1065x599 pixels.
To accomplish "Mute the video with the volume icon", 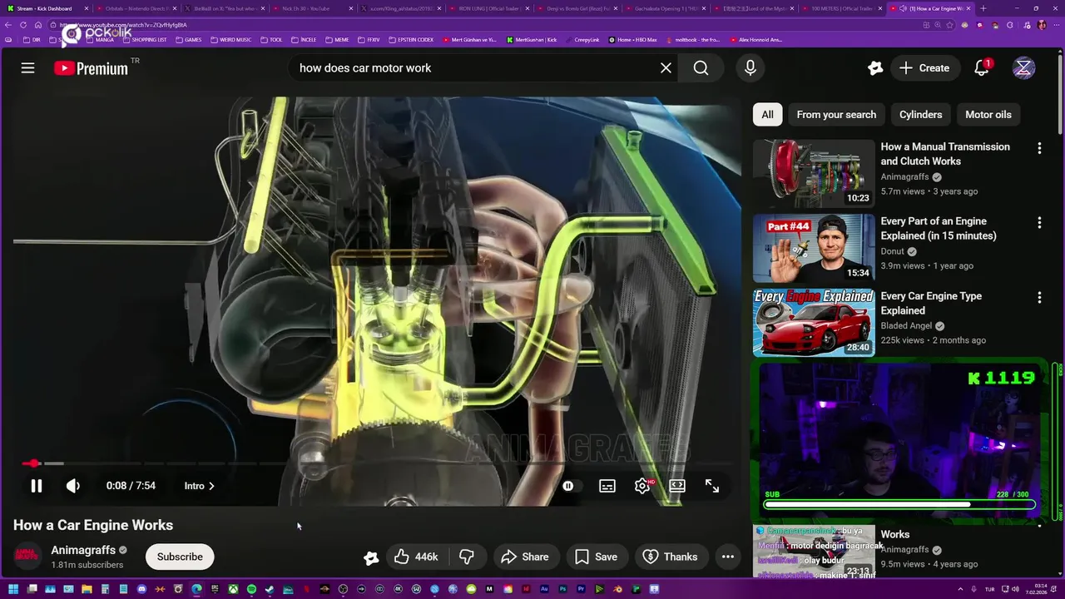I will click(x=73, y=486).
